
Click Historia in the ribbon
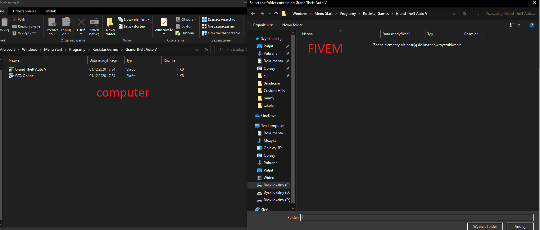pyautogui.click(x=185, y=33)
